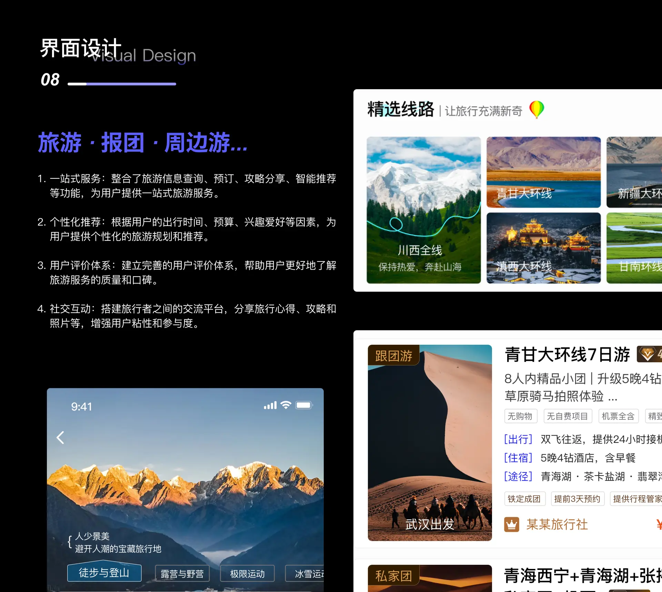Click the crown icon beside 某某旅行社

(x=512, y=525)
